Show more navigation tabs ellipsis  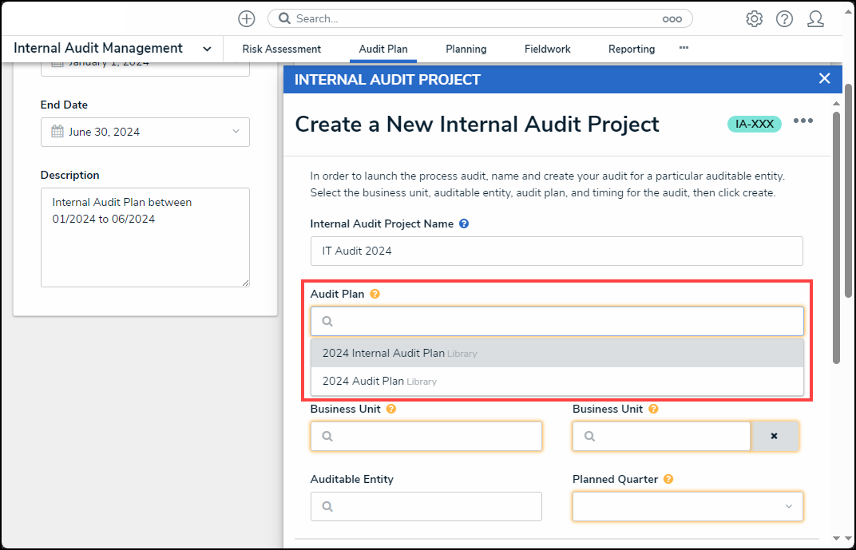684,48
